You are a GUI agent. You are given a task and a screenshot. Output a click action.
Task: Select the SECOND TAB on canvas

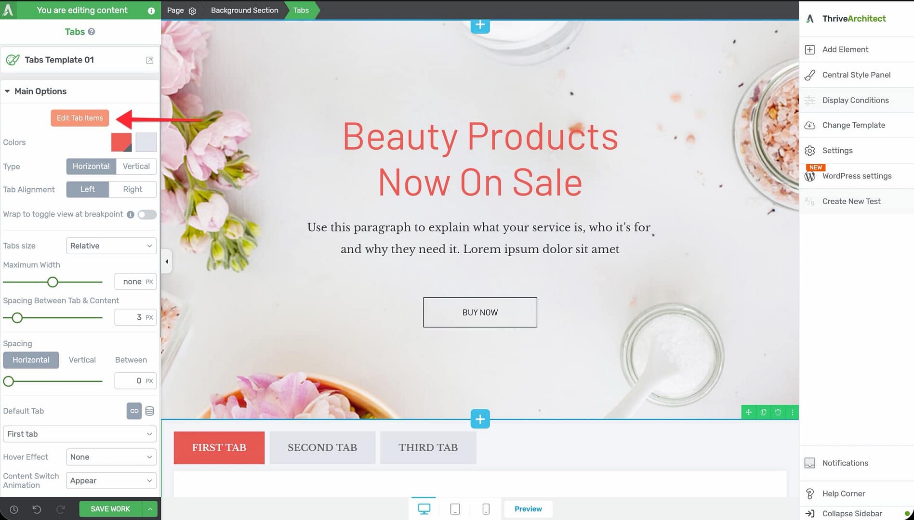322,448
